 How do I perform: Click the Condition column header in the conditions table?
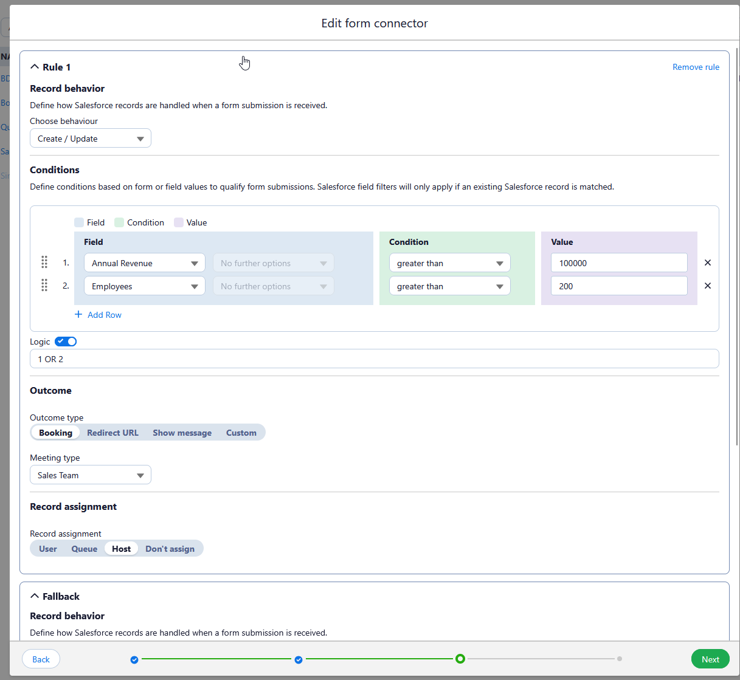coord(409,242)
